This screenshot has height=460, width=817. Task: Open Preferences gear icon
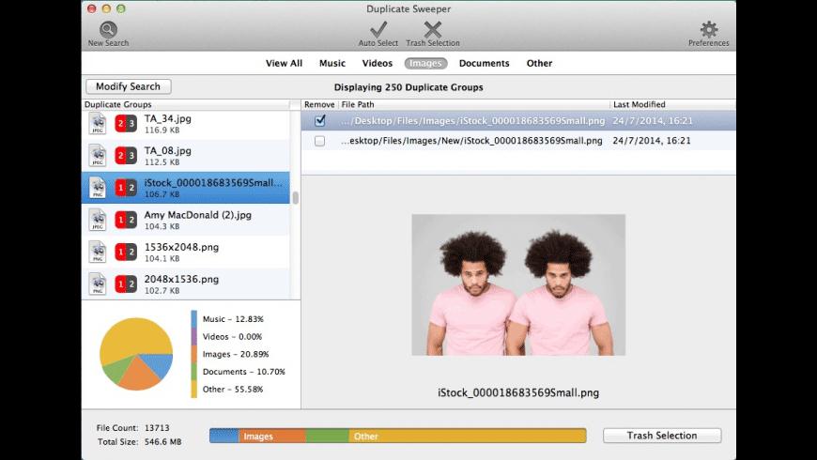[x=709, y=29]
